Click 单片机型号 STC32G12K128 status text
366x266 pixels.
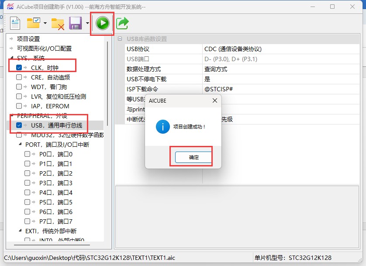point(293,258)
